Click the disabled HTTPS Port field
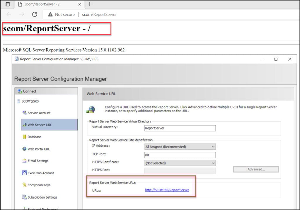Image resolution: width=300 pixels, height=210 pixels. coord(180,171)
